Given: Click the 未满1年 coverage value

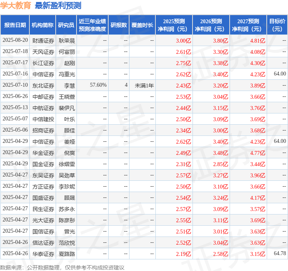Looking at the screenshot, I should 144,86.
